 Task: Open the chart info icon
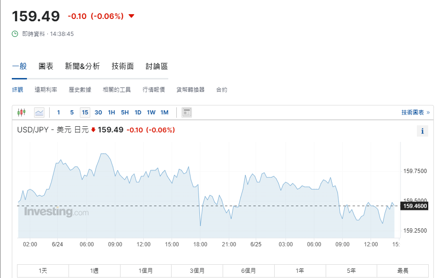point(423,131)
